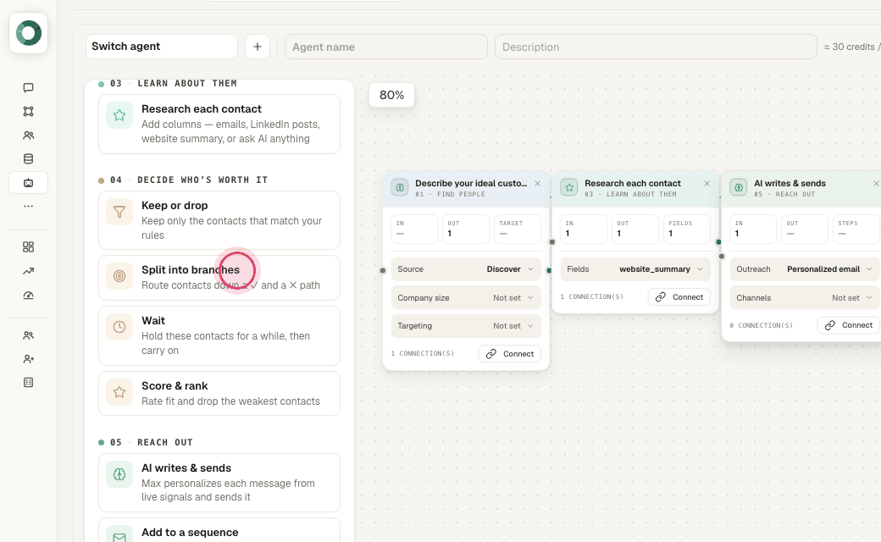Add the Keep or drop block

click(219, 220)
